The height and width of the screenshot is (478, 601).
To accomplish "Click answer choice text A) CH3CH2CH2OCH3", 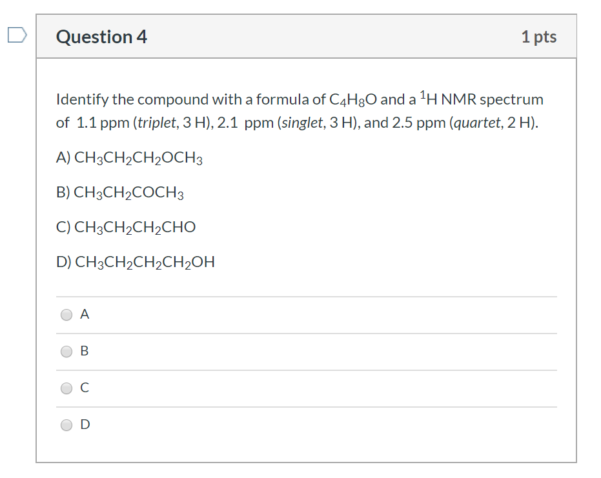I will (129, 157).
